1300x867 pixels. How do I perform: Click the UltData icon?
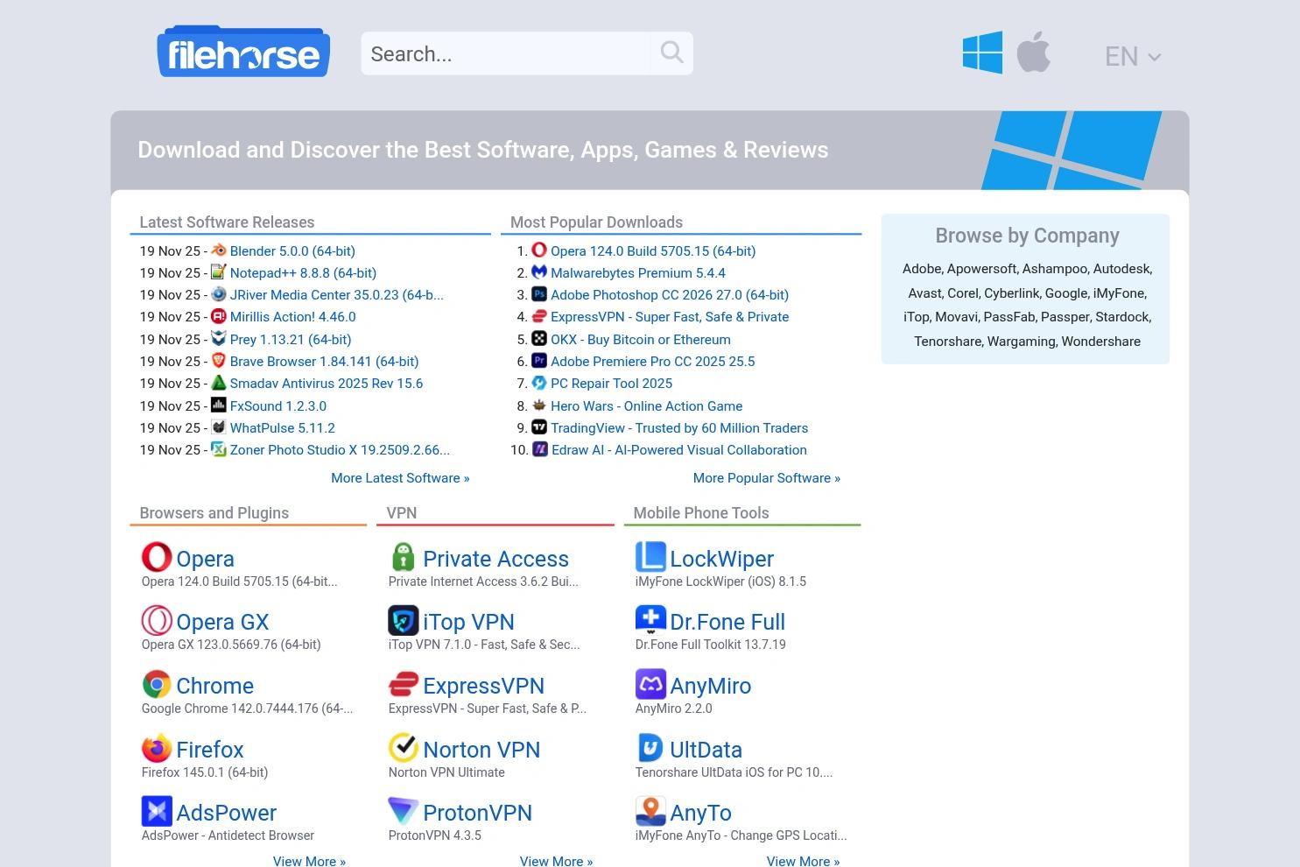(x=650, y=748)
